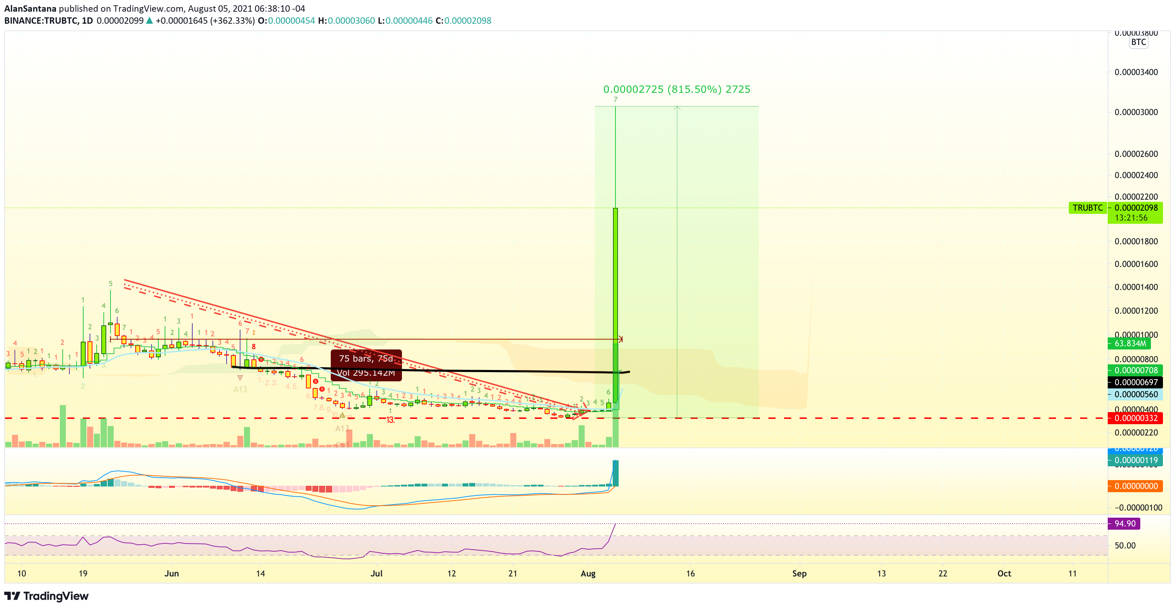Viewport: 1175px width, 609px height.
Task: Click the Aug label on time axis
Action: click(x=588, y=574)
